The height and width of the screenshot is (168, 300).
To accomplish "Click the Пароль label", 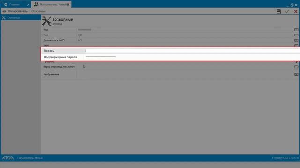I will 49,51.
